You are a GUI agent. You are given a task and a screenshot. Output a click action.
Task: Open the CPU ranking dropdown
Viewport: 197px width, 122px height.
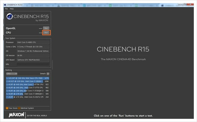tap(12, 74)
